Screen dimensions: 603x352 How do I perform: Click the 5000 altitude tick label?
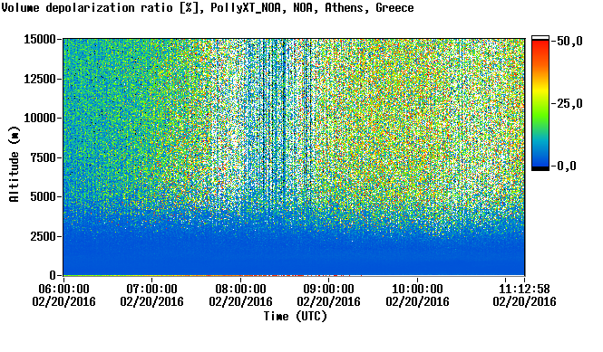pos(44,196)
